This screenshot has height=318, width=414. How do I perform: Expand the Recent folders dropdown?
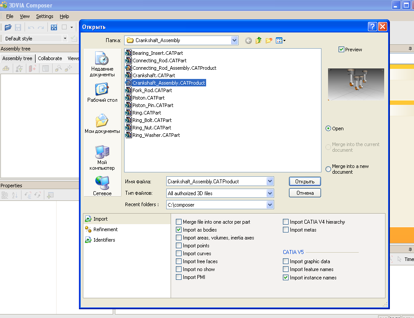270,204
